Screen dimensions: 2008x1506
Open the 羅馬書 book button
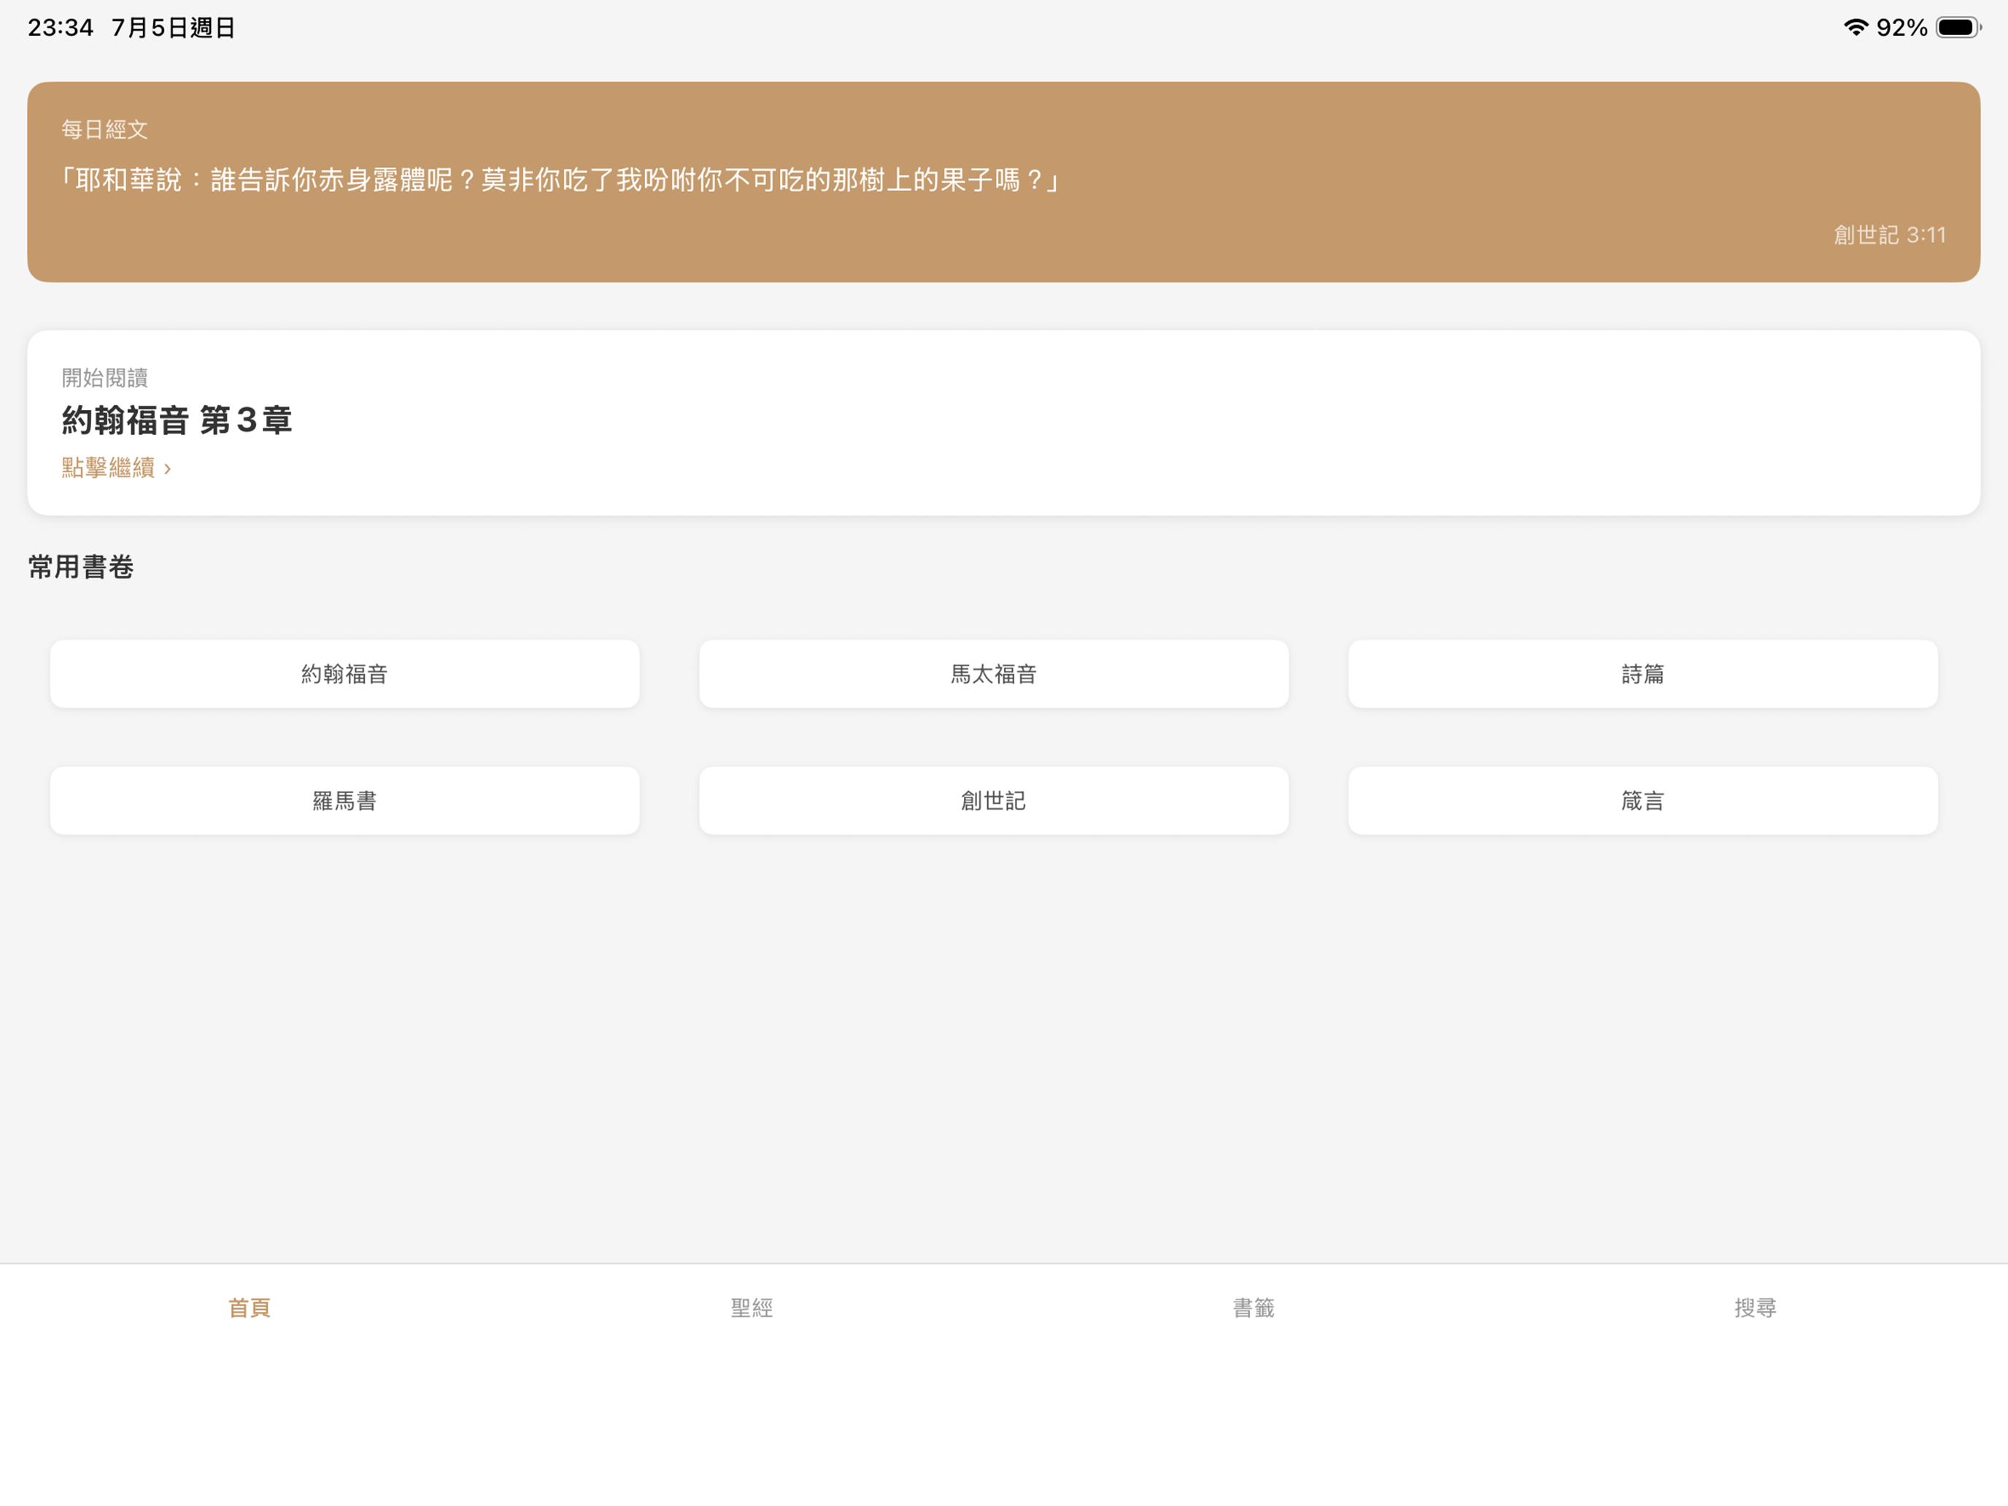pos(345,800)
